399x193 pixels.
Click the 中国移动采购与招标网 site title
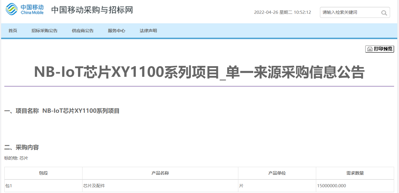pos(92,10)
